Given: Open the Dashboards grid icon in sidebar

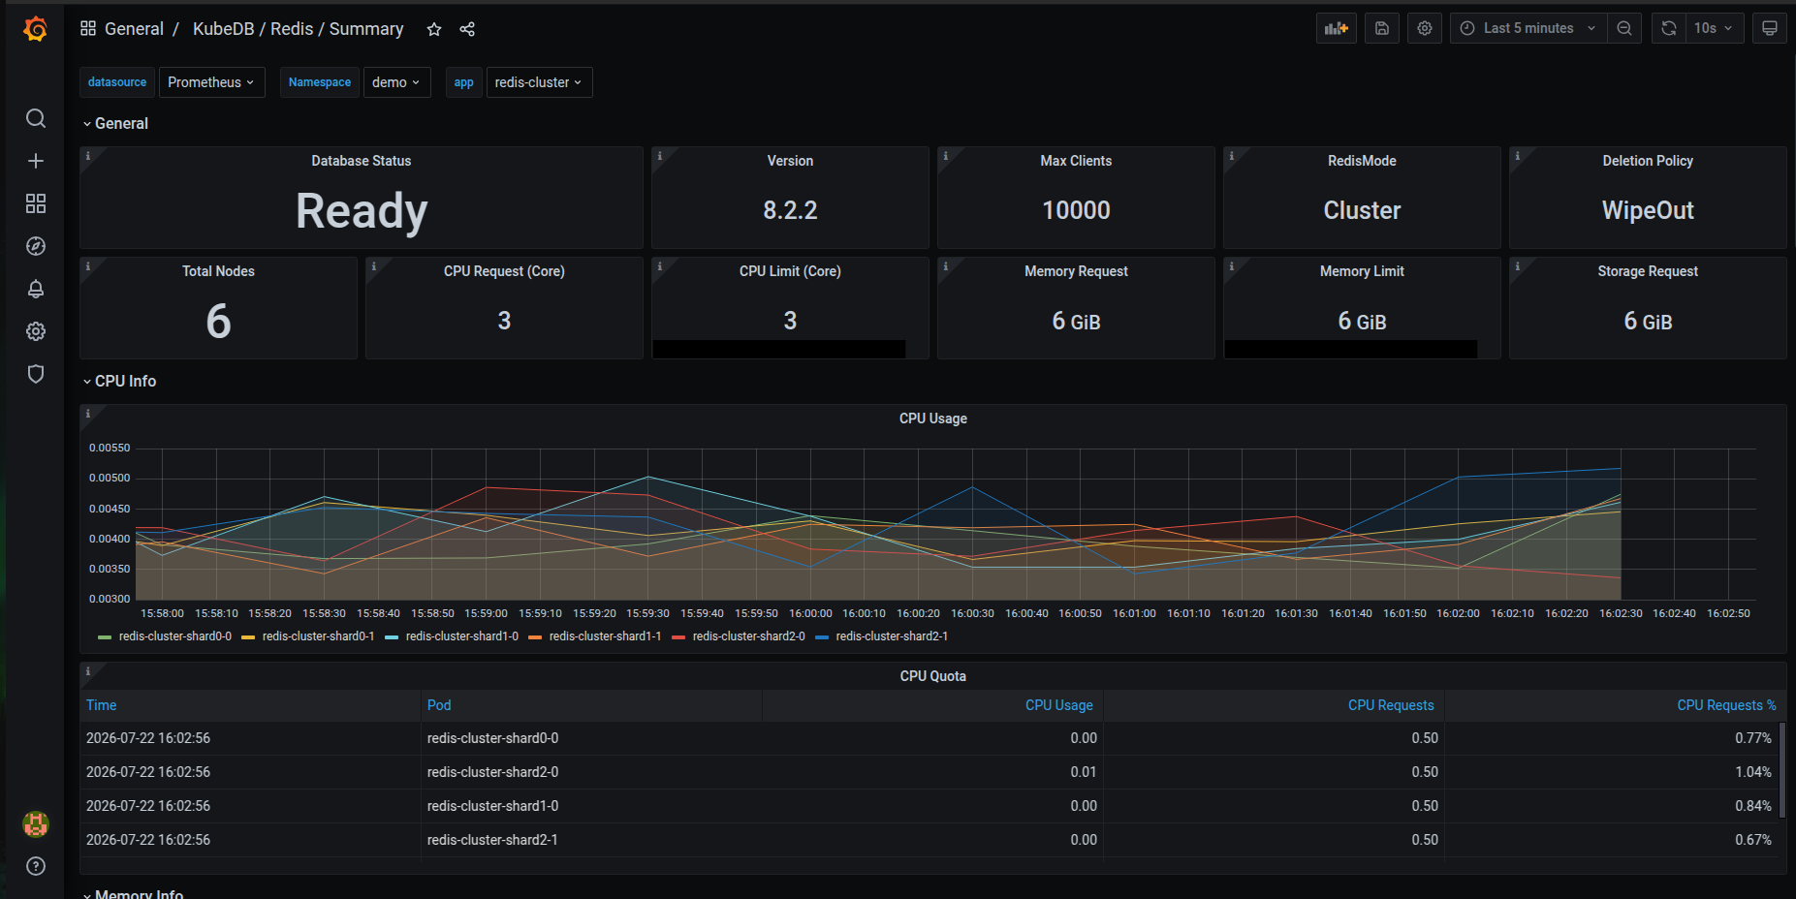Looking at the screenshot, I should [x=36, y=203].
